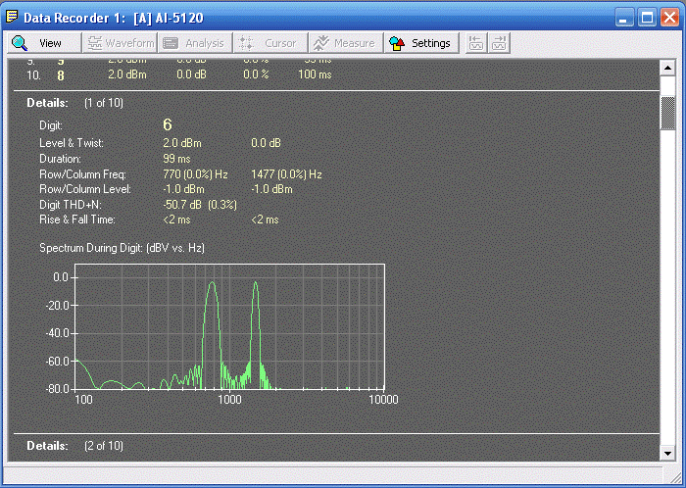Click the Cursor toolbar button
The width and height of the screenshot is (686, 488).
pos(270,43)
